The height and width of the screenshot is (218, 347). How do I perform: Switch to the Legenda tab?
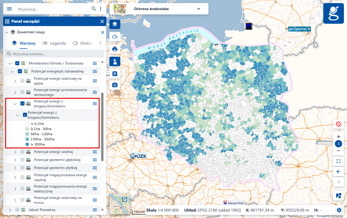(54, 43)
